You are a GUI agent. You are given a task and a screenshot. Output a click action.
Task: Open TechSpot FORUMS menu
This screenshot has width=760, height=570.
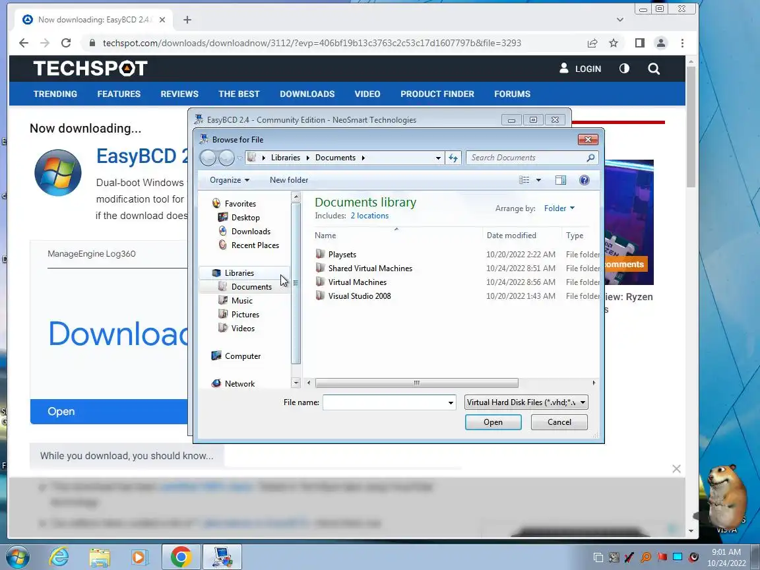click(x=513, y=94)
